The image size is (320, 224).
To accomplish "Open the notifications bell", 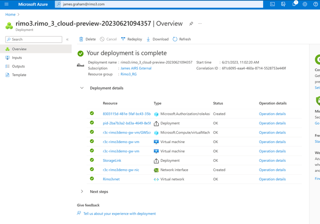I will [x=294, y=4].
